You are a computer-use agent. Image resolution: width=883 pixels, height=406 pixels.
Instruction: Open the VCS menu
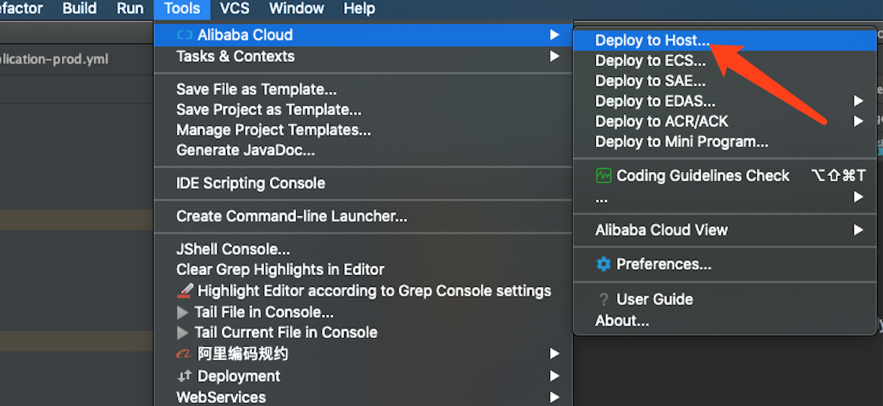tap(234, 9)
